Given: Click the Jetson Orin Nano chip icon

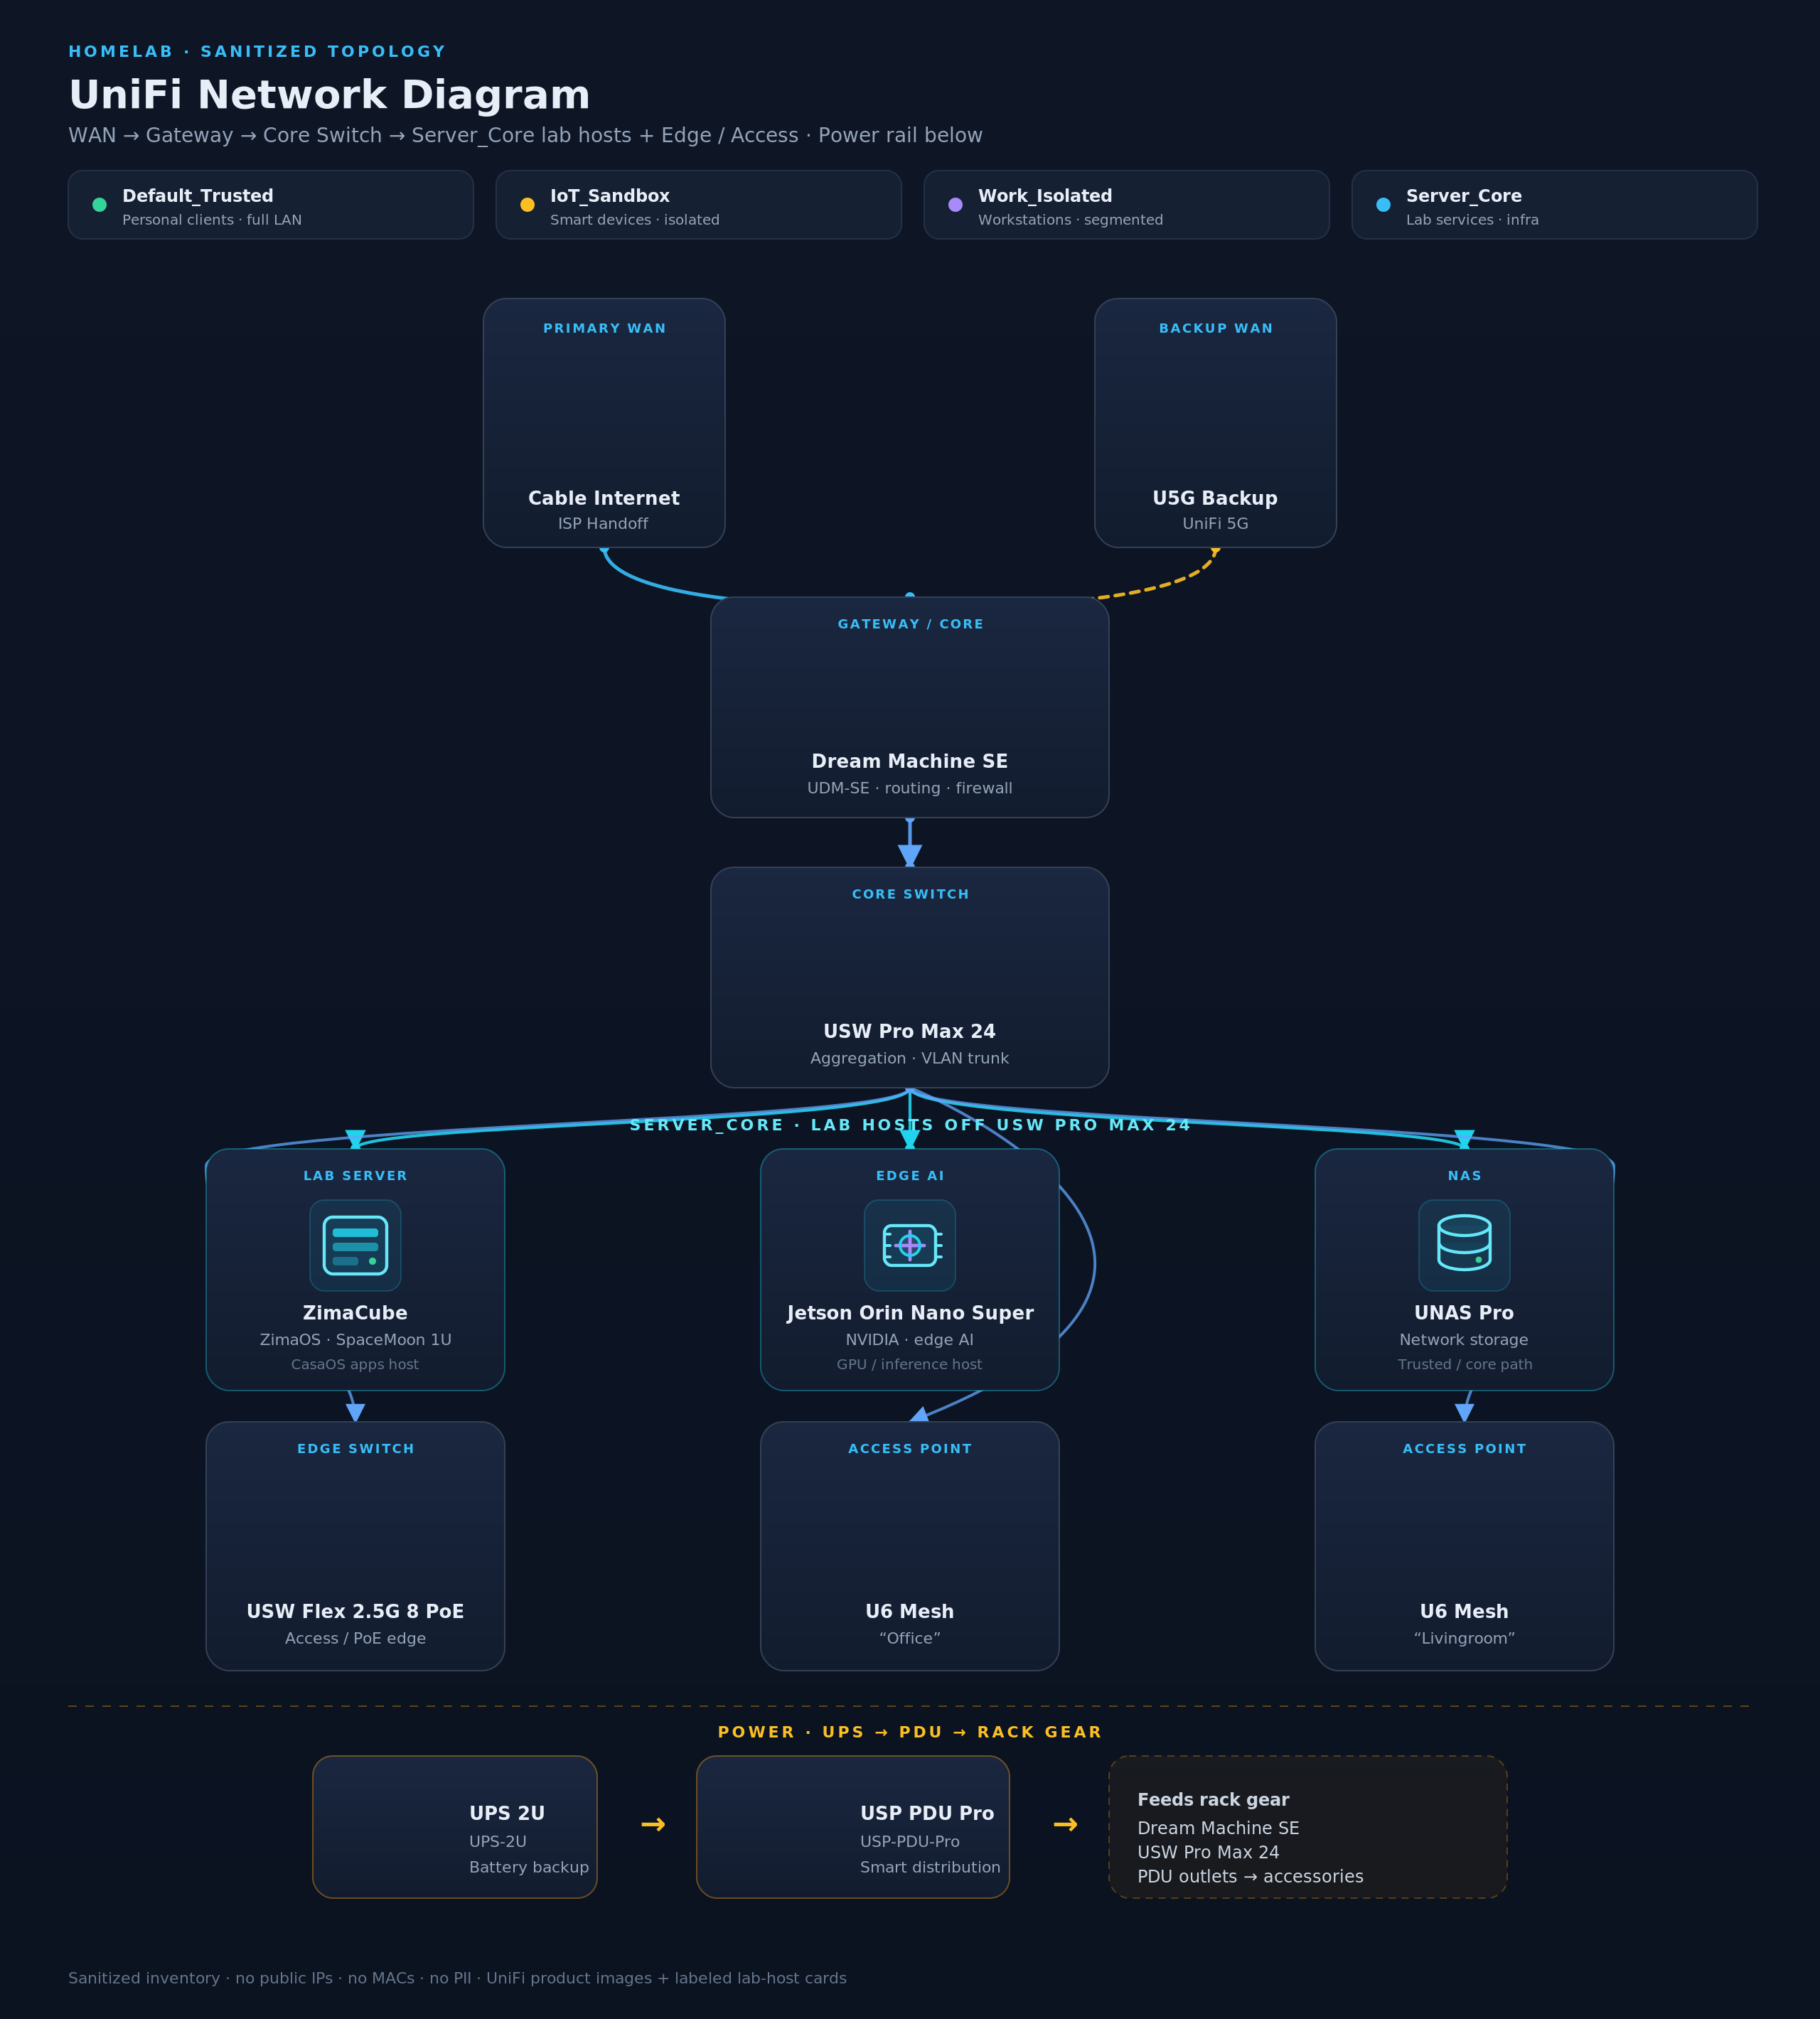Looking at the screenshot, I should [909, 1245].
